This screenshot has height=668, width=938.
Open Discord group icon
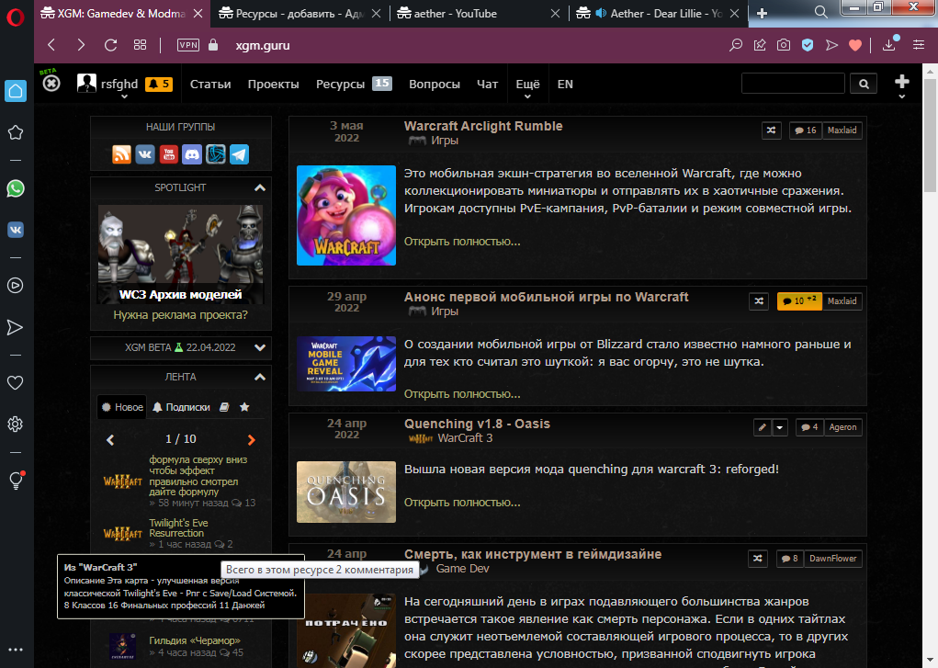(192, 154)
